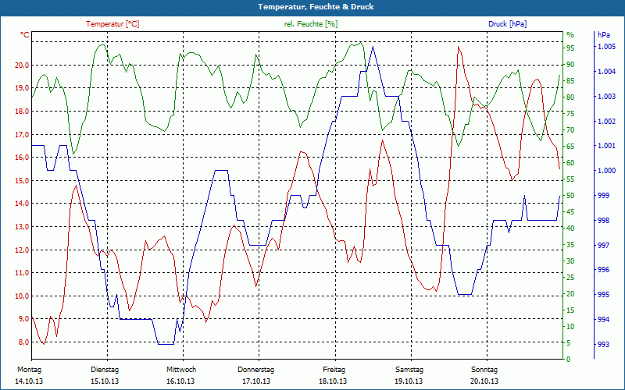The image size is (625, 390).
Task: Click the "75" humidity axis value
Action: (x=570, y=113)
